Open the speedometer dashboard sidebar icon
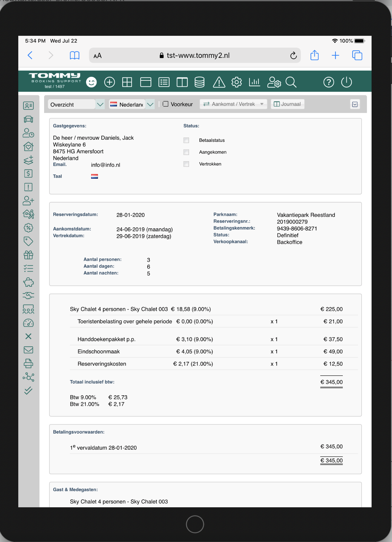The image size is (392, 542). (28, 323)
